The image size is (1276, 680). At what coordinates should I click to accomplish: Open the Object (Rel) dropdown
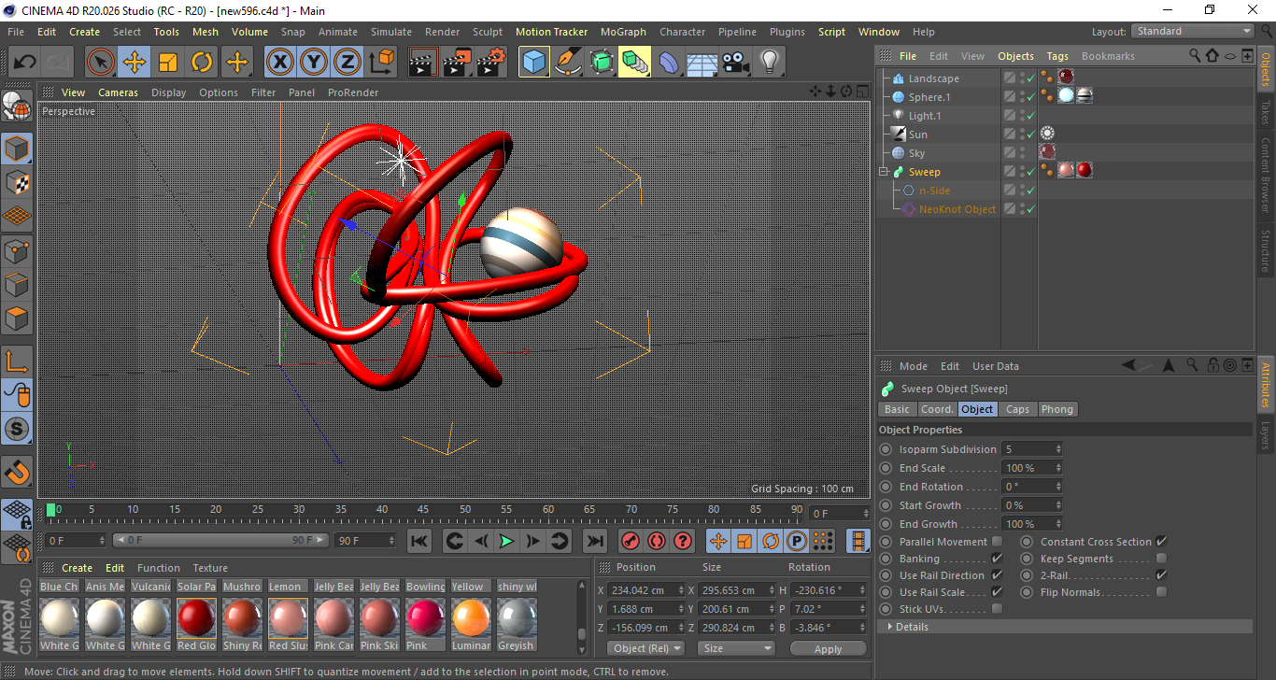[x=645, y=648]
